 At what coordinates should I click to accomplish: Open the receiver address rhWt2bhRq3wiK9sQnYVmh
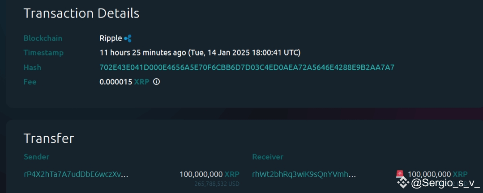(x=304, y=174)
